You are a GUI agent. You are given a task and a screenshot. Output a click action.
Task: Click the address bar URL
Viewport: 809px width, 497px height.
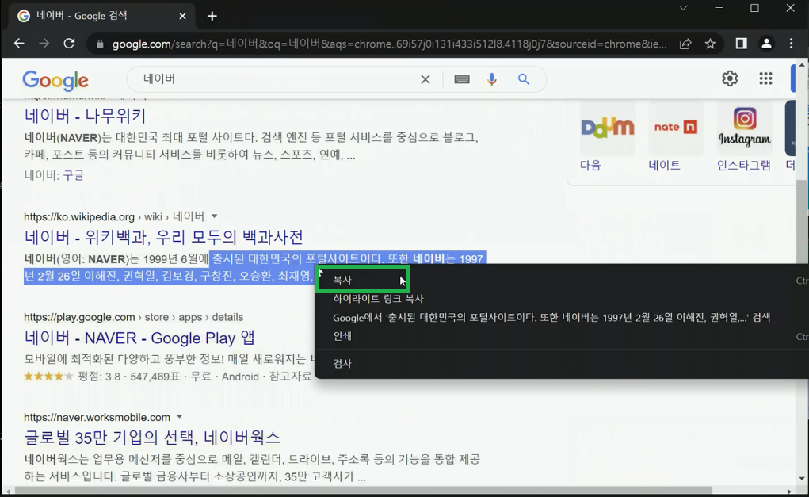coord(389,44)
